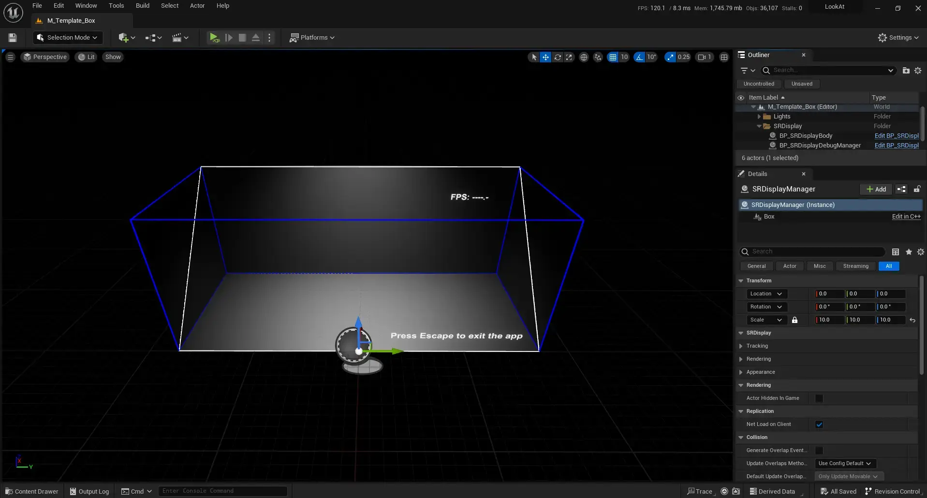Expand the Tracking section
This screenshot has height=498, width=927.
(741, 346)
